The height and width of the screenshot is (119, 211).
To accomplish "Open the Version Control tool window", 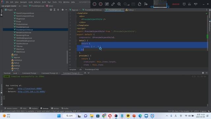I will click(x=11, y=108).
